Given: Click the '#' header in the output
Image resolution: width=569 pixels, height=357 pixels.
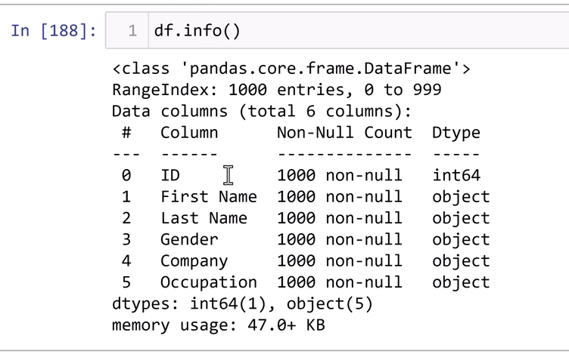Looking at the screenshot, I should pos(126,133).
